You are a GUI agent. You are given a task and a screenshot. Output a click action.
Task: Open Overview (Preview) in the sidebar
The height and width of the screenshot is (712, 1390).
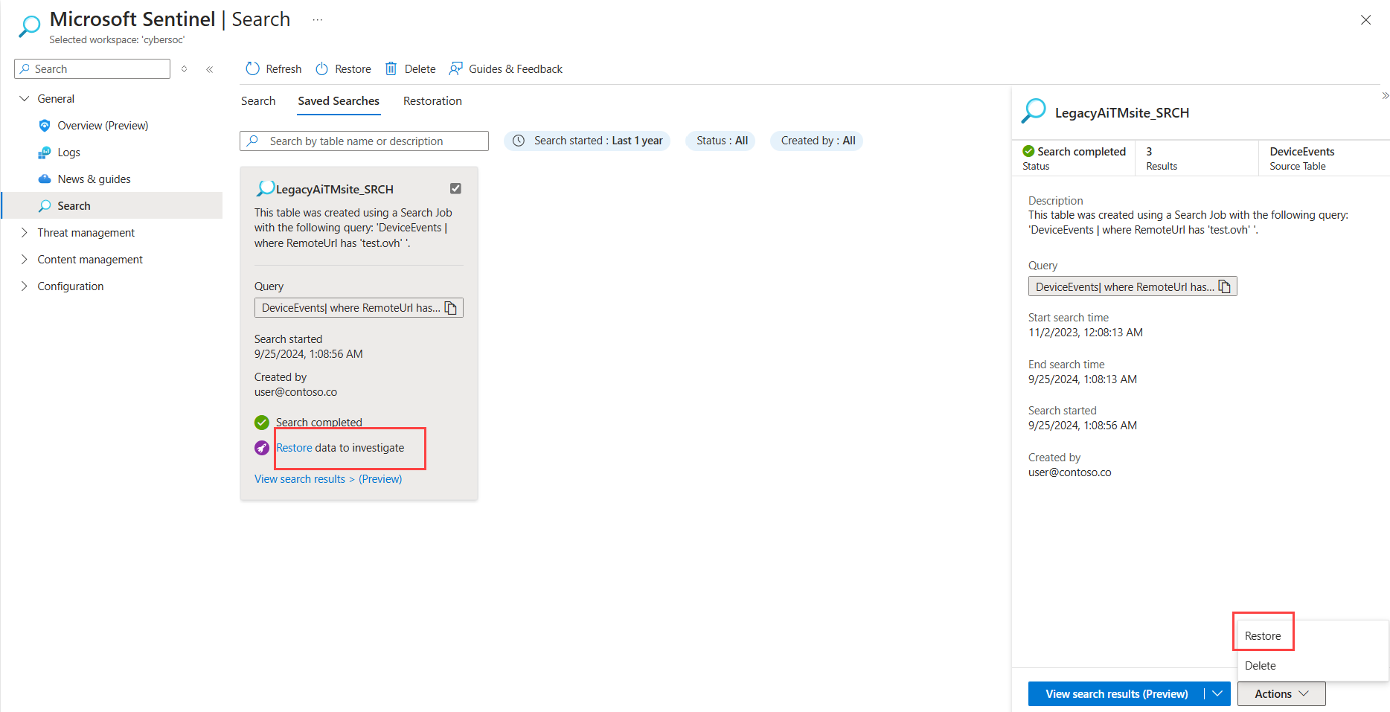(x=103, y=125)
